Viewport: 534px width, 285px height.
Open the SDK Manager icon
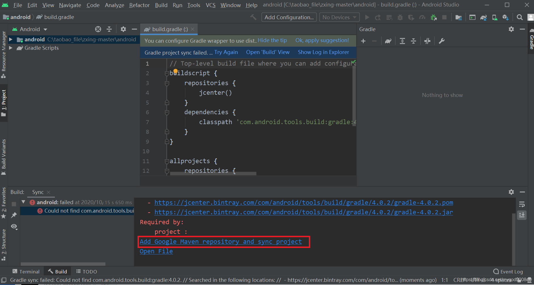(505, 17)
